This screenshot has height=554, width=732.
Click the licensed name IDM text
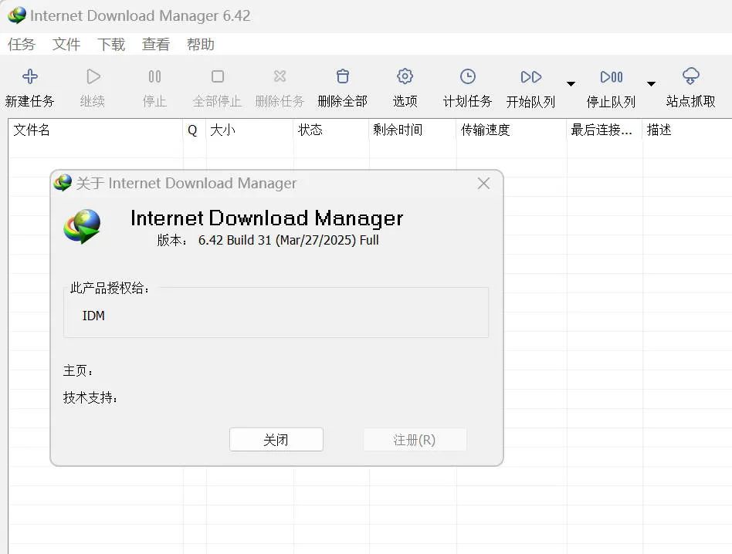click(93, 316)
